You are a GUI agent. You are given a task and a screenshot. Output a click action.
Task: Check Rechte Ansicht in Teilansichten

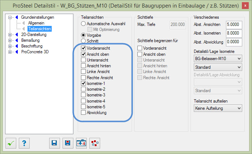83,78
